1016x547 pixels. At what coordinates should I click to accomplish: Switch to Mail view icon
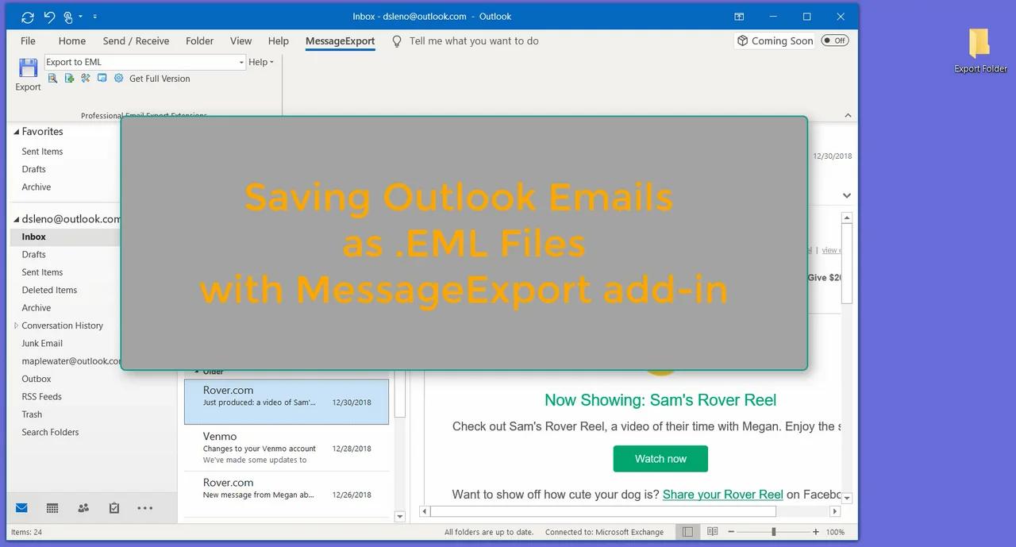(x=21, y=508)
